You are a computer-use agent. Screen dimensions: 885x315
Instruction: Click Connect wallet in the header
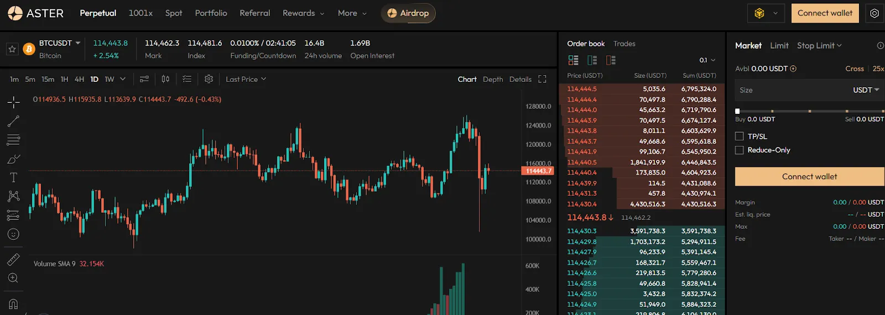coord(825,13)
